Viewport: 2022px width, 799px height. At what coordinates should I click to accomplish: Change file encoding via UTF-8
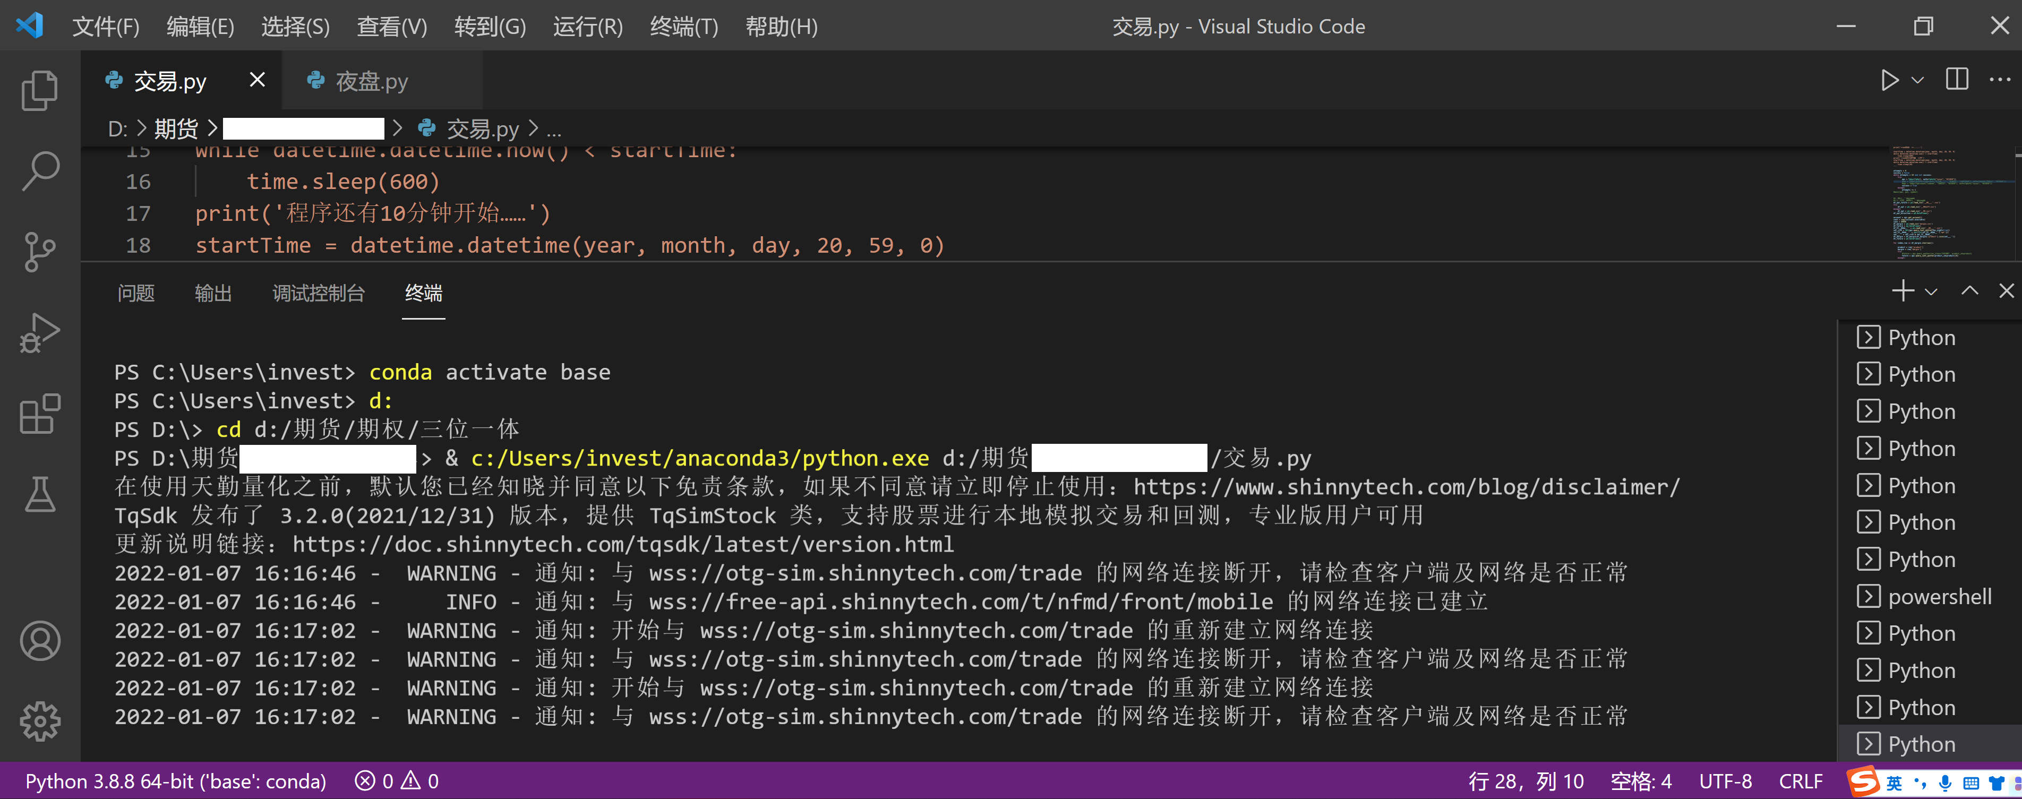[x=1725, y=781]
